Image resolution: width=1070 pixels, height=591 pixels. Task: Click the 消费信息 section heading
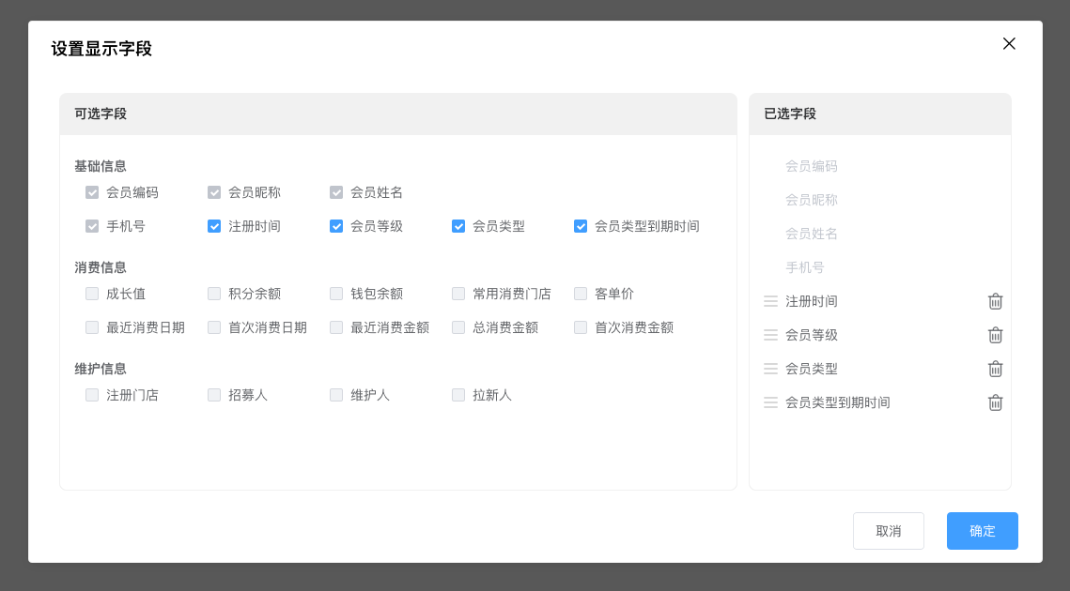coord(101,267)
